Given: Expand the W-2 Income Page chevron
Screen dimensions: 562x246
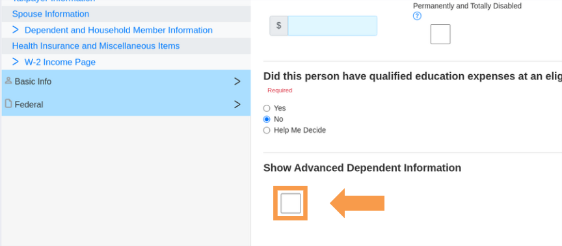Looking at the screenshot, I should click(x=15, y=62).
